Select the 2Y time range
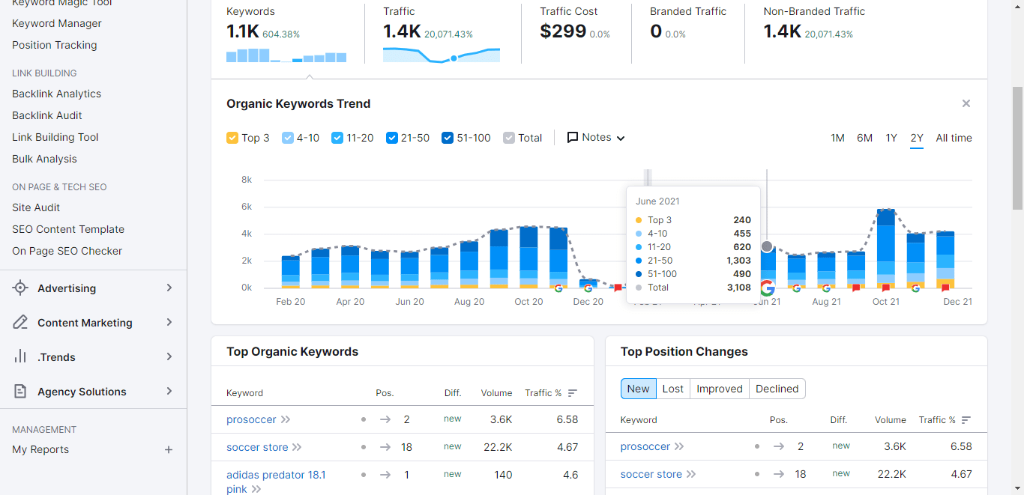This screenshot has height=495, width=1024. [x=917, y=138]
